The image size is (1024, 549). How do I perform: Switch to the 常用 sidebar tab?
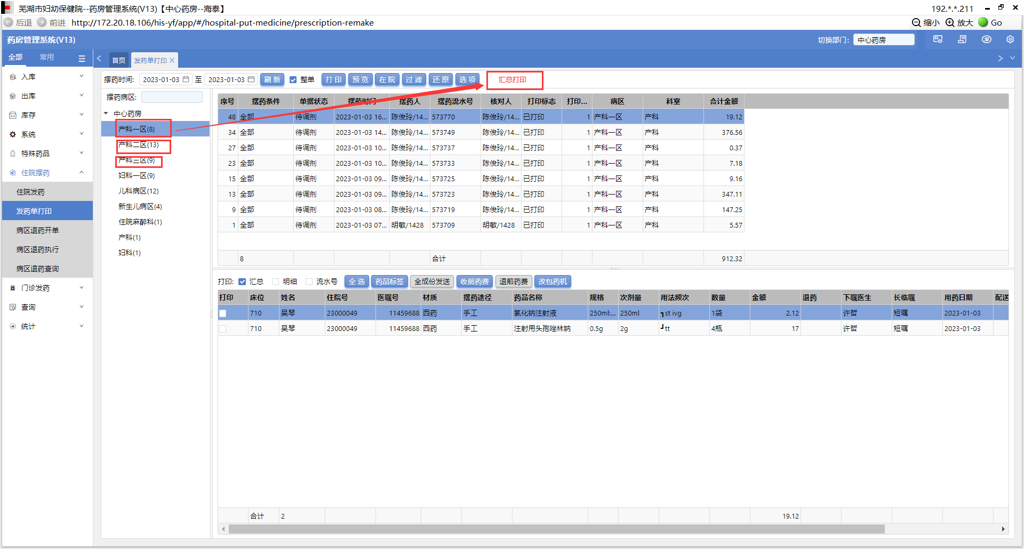(x=47, y=57)
